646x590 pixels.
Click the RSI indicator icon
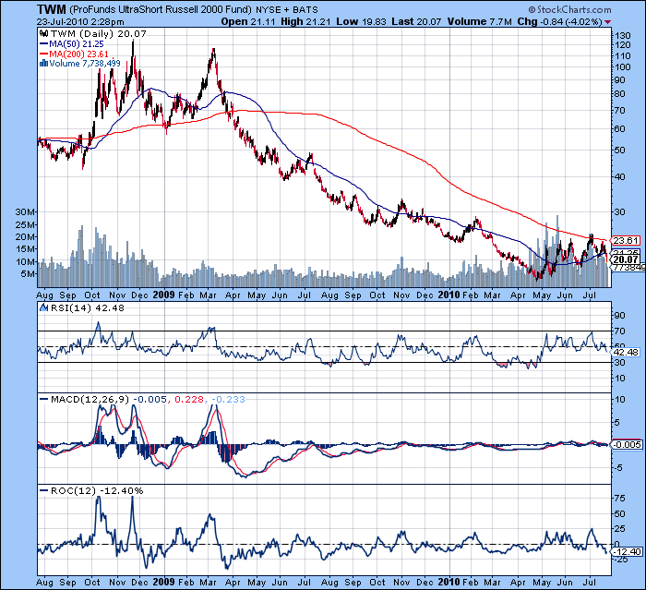43,307
